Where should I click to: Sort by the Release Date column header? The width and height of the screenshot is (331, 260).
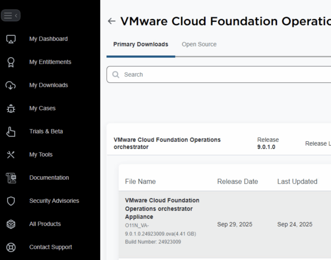[x=237, y=182]
